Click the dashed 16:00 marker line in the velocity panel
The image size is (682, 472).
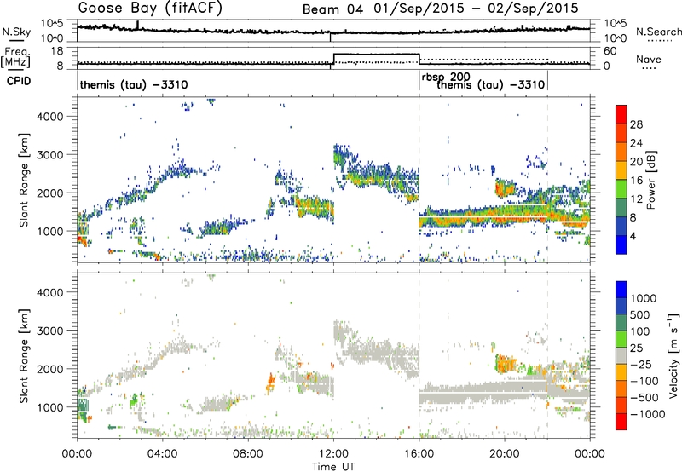tap(419, 355)
